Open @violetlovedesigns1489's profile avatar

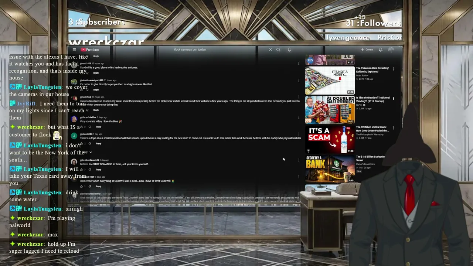(x=74, y=82)
